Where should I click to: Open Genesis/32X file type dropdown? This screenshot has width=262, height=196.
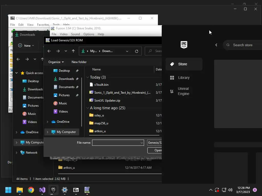coord(155,143)
